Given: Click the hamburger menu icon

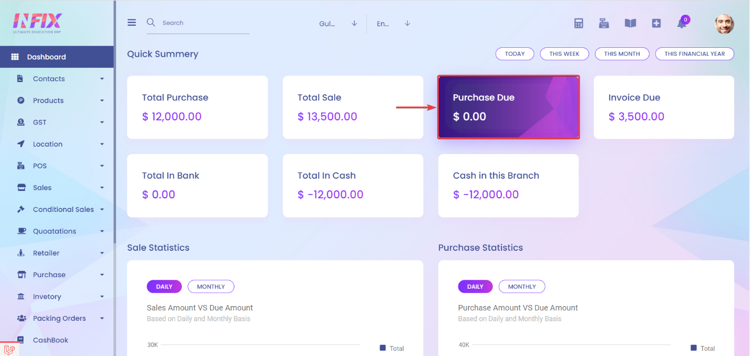Looking at the screenshot, I should click(132, 23).
